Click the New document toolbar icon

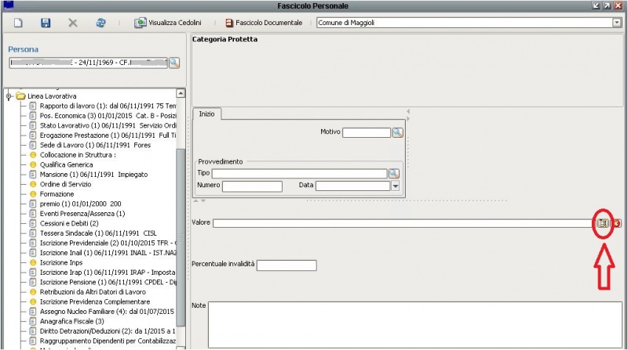tap(18, 23)
